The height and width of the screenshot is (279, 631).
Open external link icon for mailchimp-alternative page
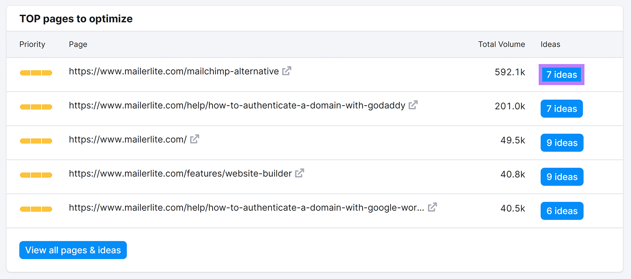pos(287,71)
